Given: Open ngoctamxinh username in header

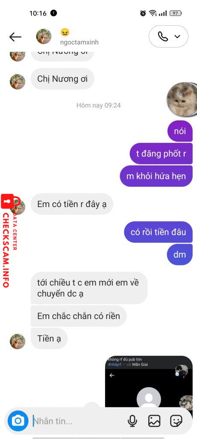Looking at the screenshot, I should (x=79, y=42).
